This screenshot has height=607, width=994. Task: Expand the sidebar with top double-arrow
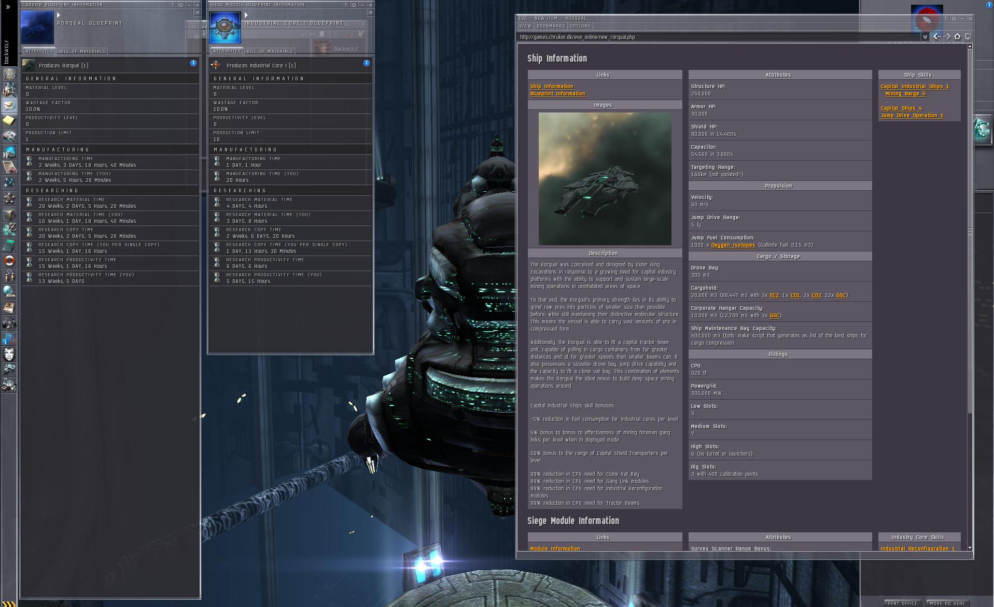pyautogui.click(x=7, y=7)
